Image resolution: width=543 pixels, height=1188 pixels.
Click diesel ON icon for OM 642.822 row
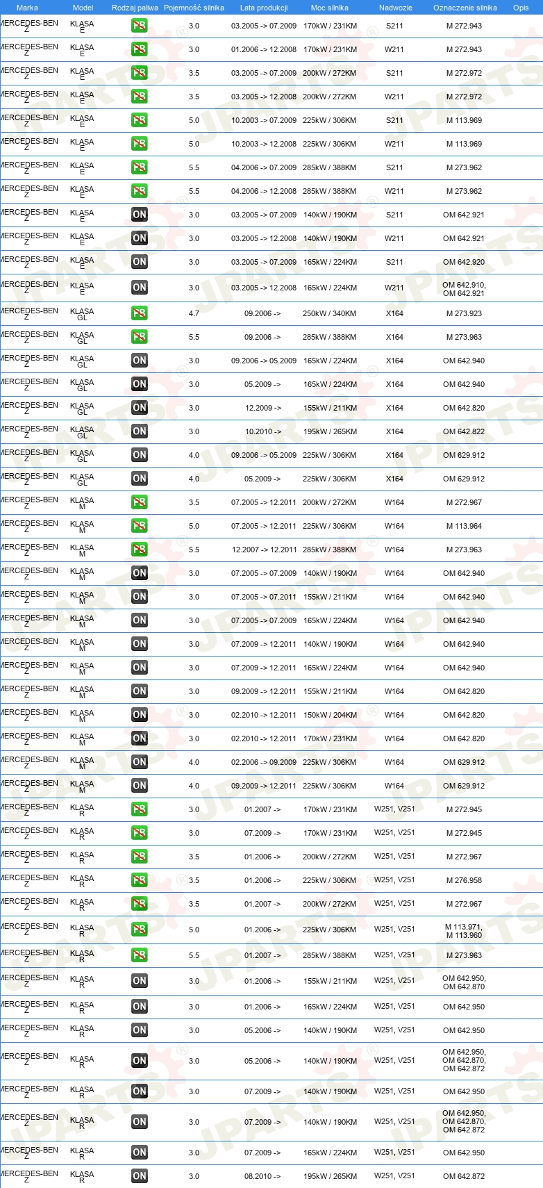pos(140,431)
